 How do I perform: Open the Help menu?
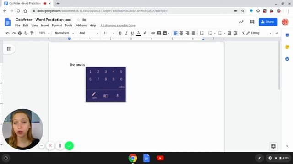(x=92, y=26)
